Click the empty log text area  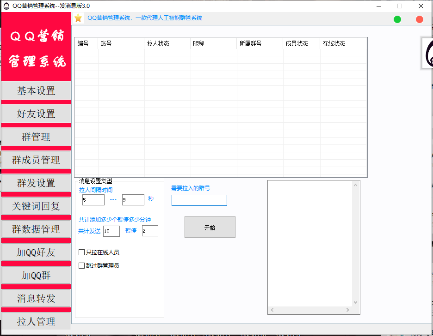(310, 244)
